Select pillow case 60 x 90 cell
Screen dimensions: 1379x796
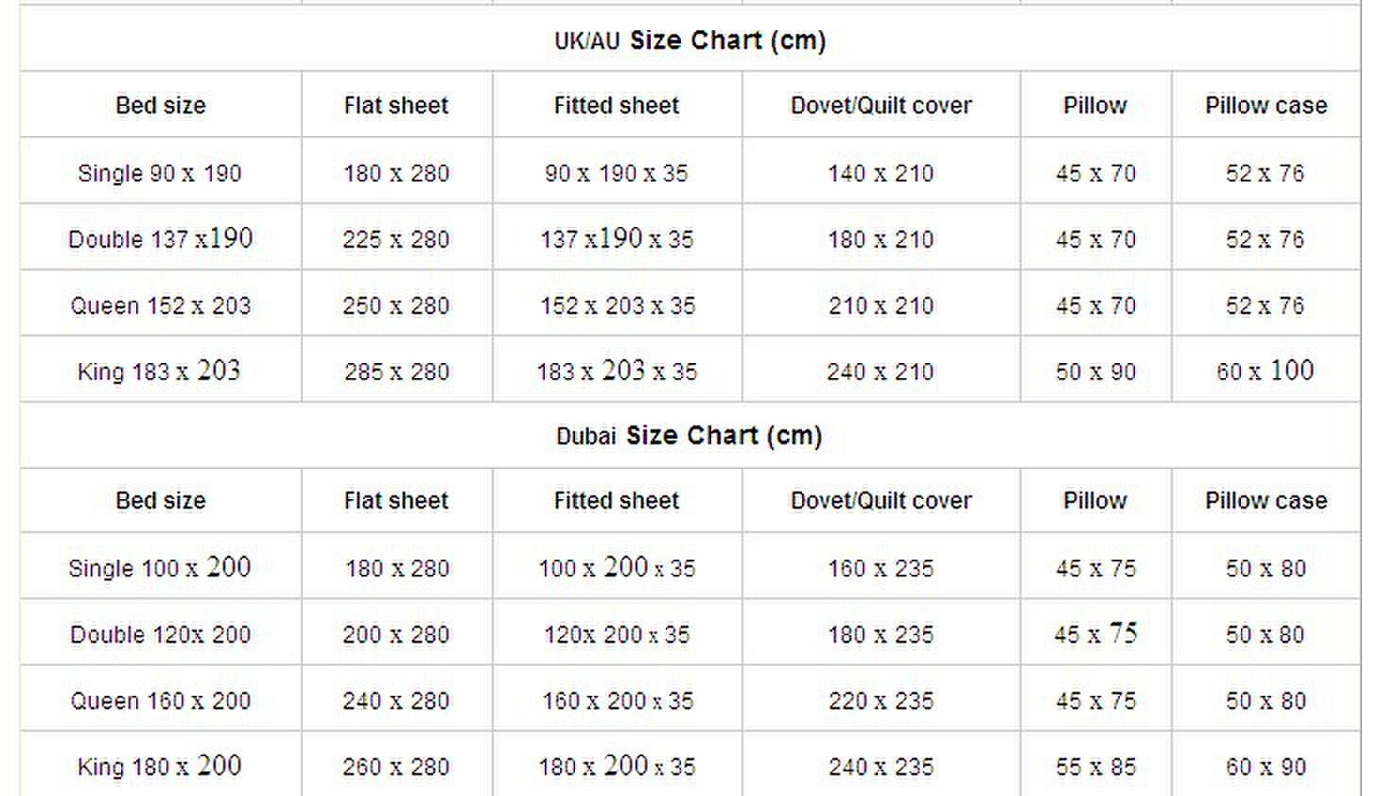point(1266,767)
